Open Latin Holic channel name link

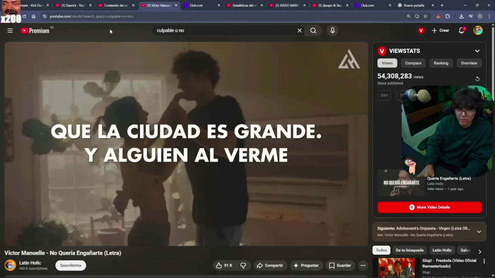click(x=30, y=263)
